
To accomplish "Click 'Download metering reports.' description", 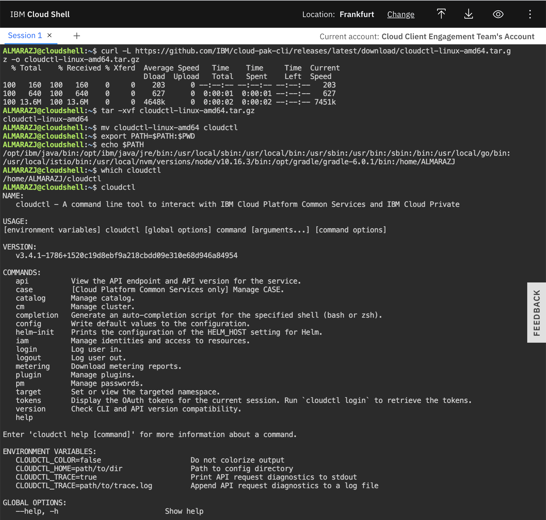I will pyautogui.click(x=126, y=367).
